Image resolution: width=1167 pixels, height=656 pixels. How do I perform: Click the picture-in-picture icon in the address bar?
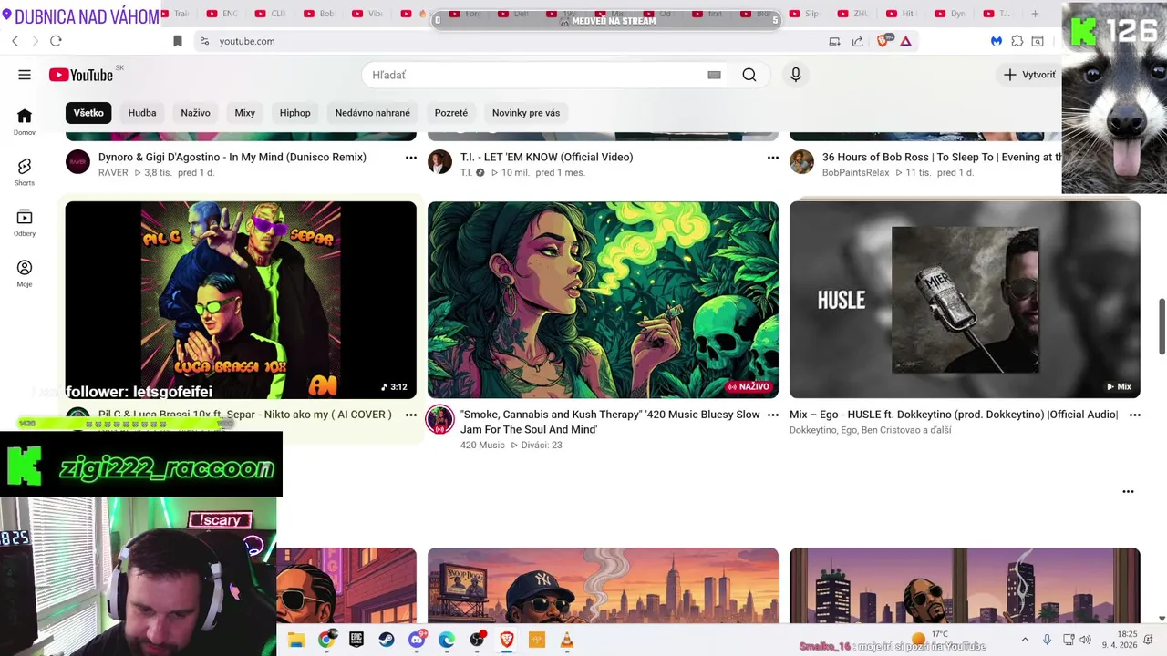point(834,41)
